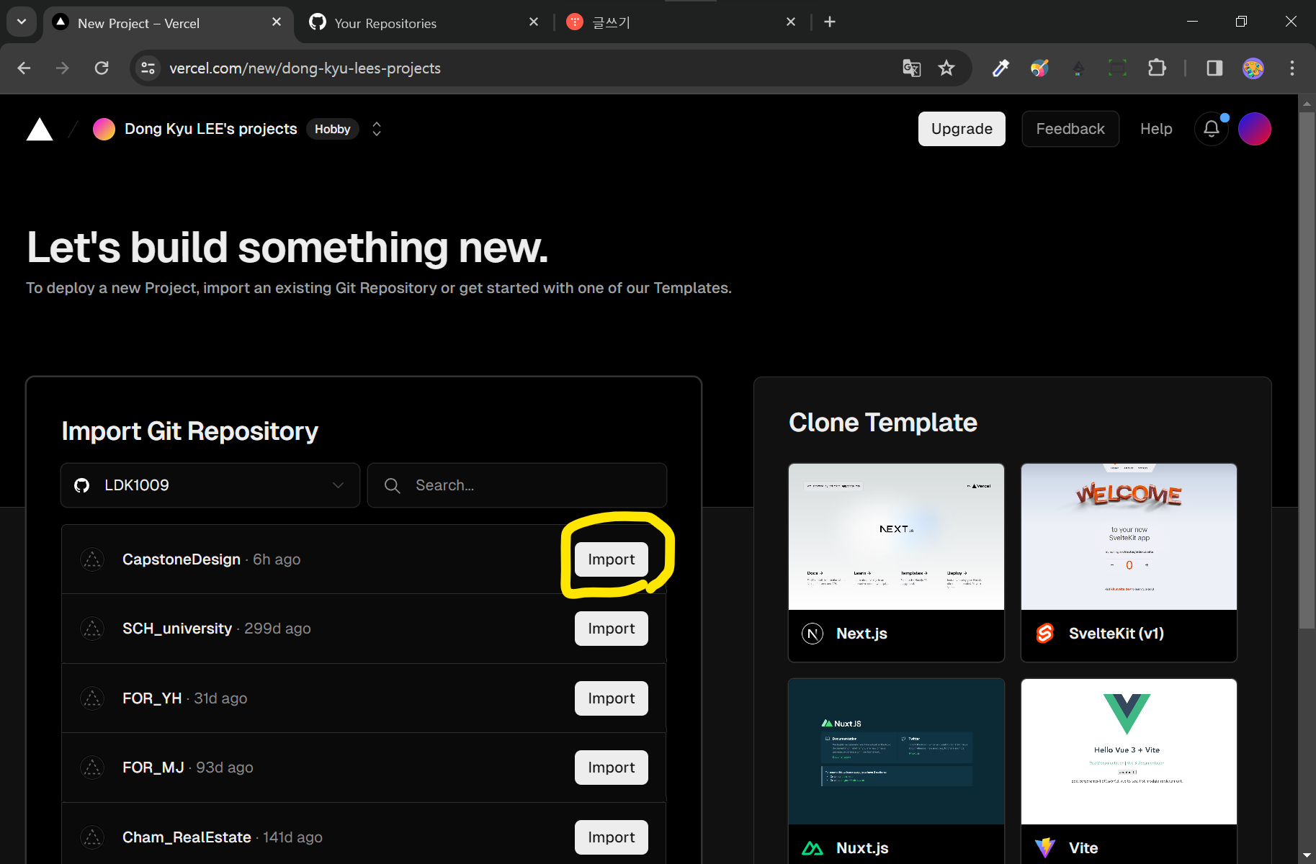
Task: Import the FOR_MJ repository
Action: click(x=612, y=768)
